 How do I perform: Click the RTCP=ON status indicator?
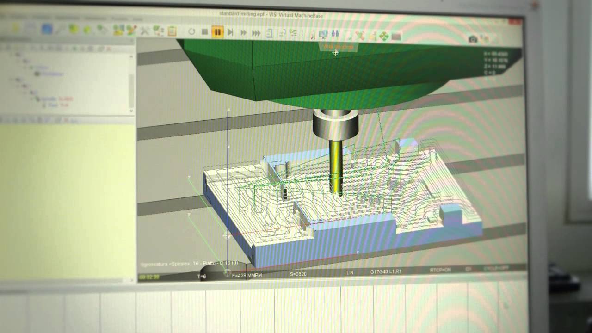pos(440,270)
